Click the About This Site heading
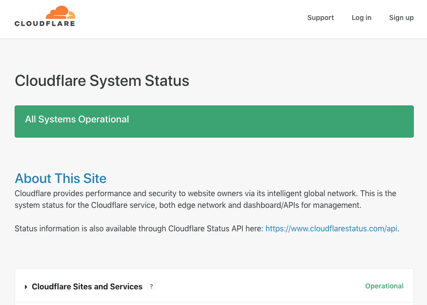 61,178
